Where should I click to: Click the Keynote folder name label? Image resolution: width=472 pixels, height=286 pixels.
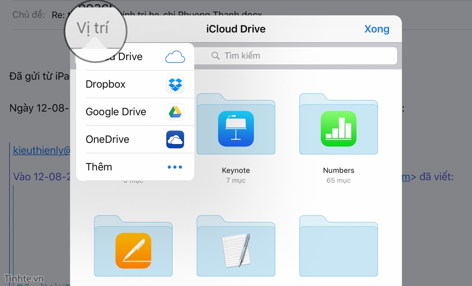click(236, 170)
